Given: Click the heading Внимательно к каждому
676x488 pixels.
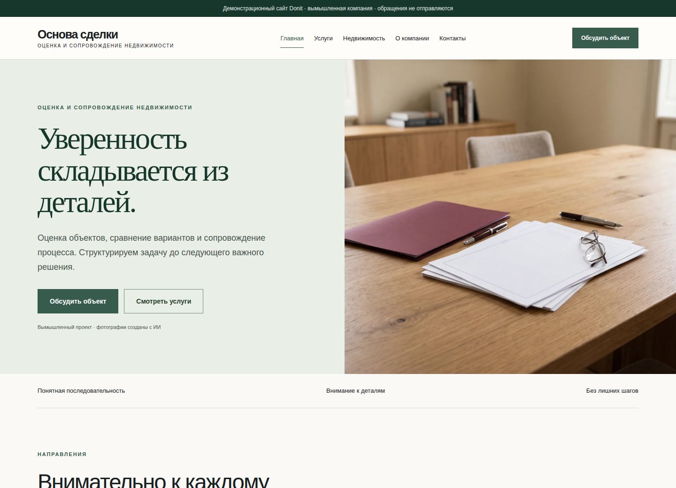Looking at the screenshot, I should (154, 480).
